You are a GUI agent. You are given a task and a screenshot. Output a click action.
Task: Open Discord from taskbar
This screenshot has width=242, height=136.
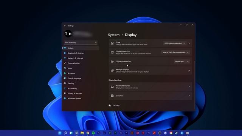pyautogui.click(x=165, y=133)
